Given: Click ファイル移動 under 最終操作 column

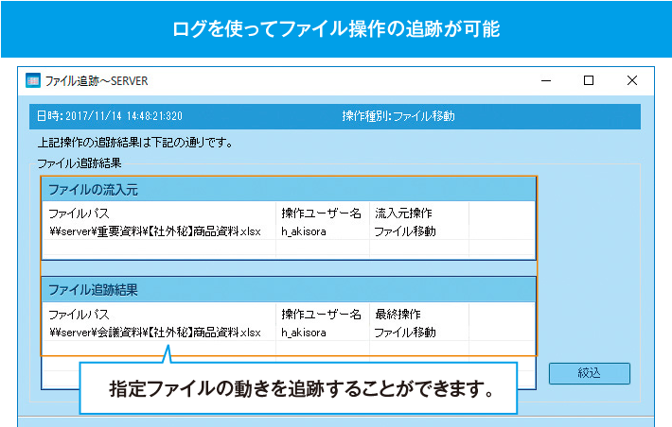Looking at the screenshot, I should [405, 333].
